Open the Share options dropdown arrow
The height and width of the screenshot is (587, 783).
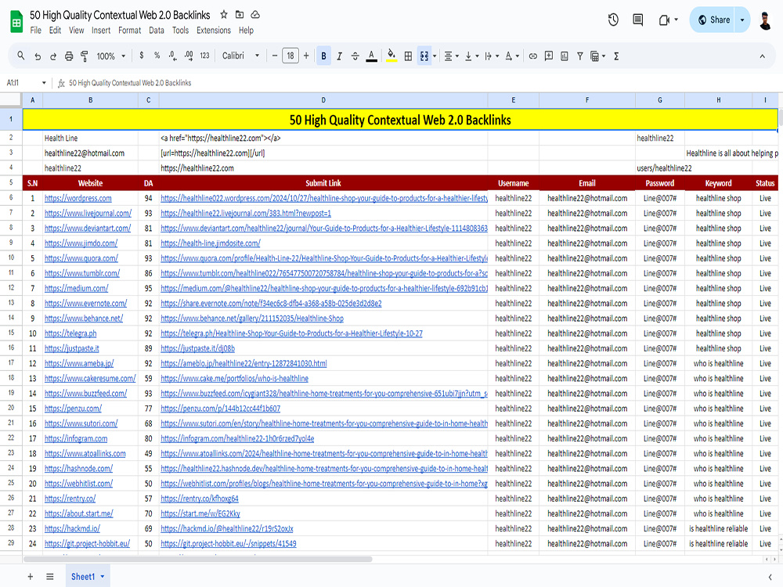click(x=742, y=20)
